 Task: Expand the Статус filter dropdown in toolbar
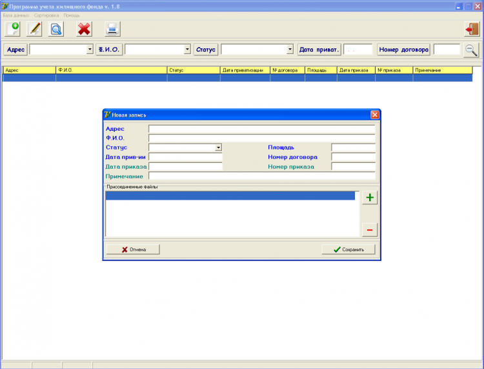[x=290, y=50]
